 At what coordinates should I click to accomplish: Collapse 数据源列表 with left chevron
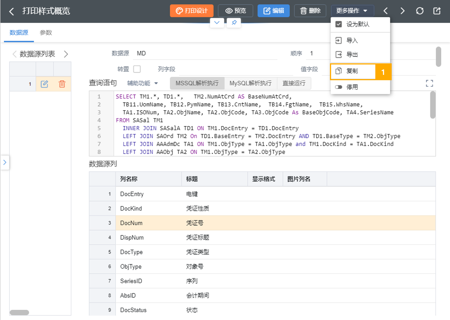(15, 54)
